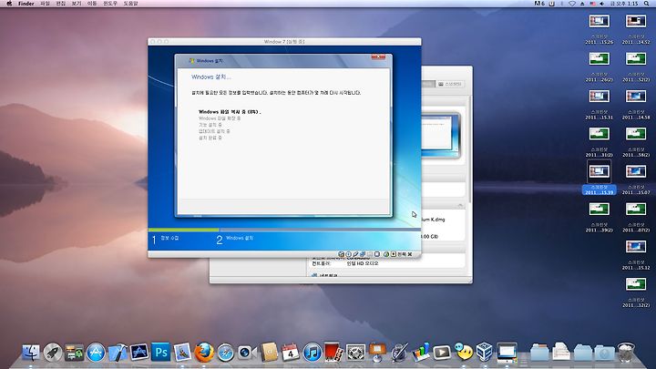
Task: Switch to 스냅샷 tab in VirtualBox Manager
Action: pos(450,84)
